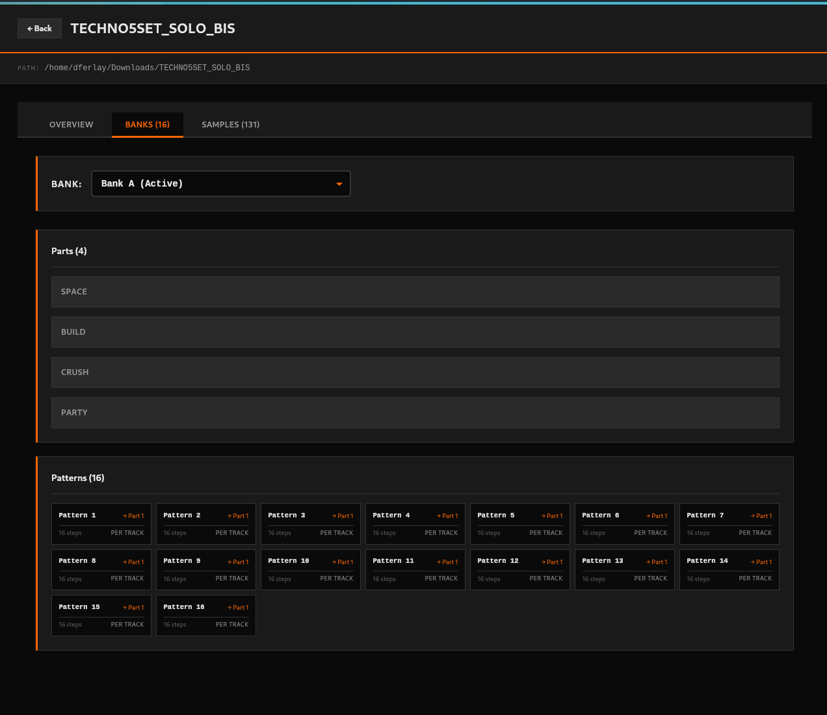Viewport: 827px width, 715px height.
Task: Click the orange dropdown arrow in Bank selector
Action: [339, 184]
